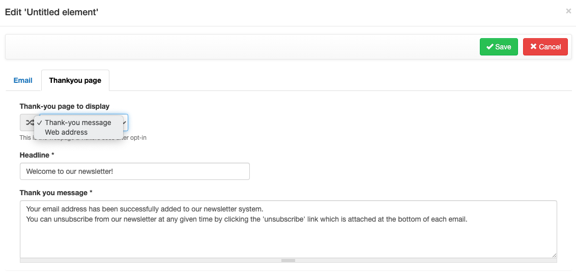
Task: Click the 'Thank-you page to display' label
Action: tap(65, 106)
